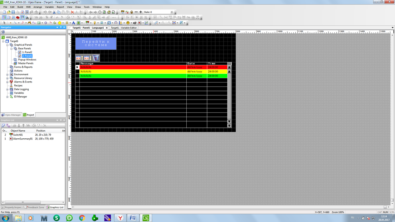Switch to Target1 - Variable Editor tab
Viewport: 395px width, 222px height.
[124, 28]
